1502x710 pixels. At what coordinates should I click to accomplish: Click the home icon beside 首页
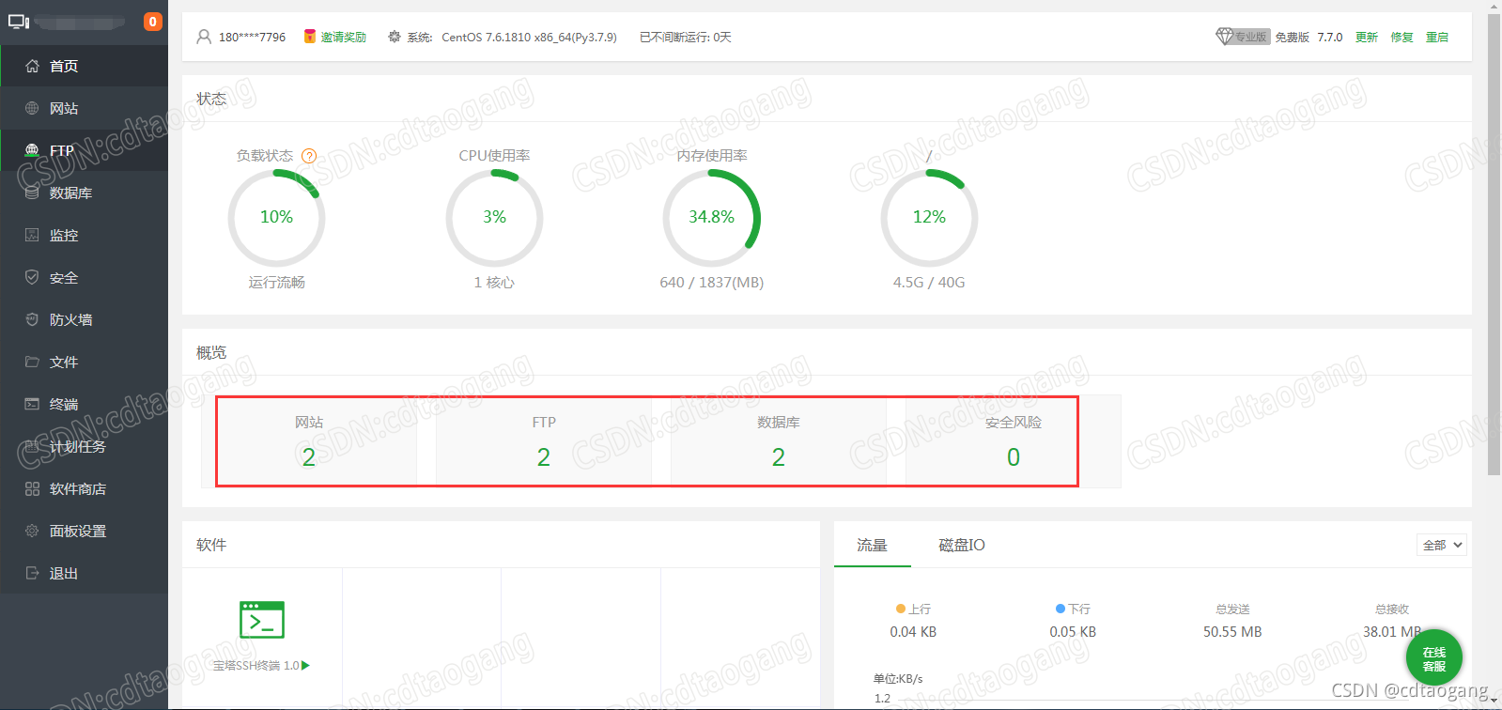[32, 66]
